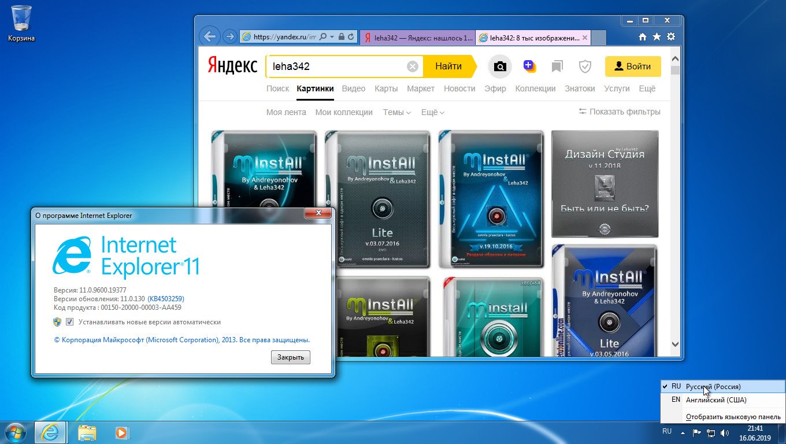
Task: Open Ещё in the Yandex services row
Action: pyautogui.click(x=647, y=88)
